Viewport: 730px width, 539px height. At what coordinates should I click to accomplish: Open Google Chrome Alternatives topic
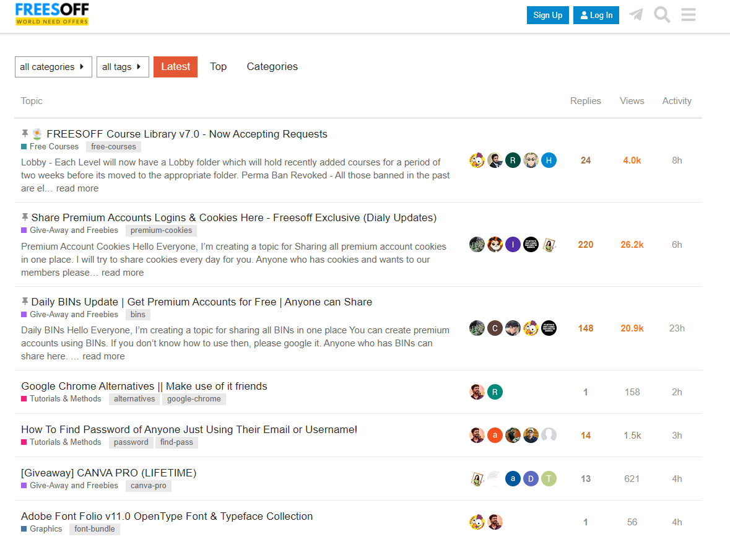[144, 386]
